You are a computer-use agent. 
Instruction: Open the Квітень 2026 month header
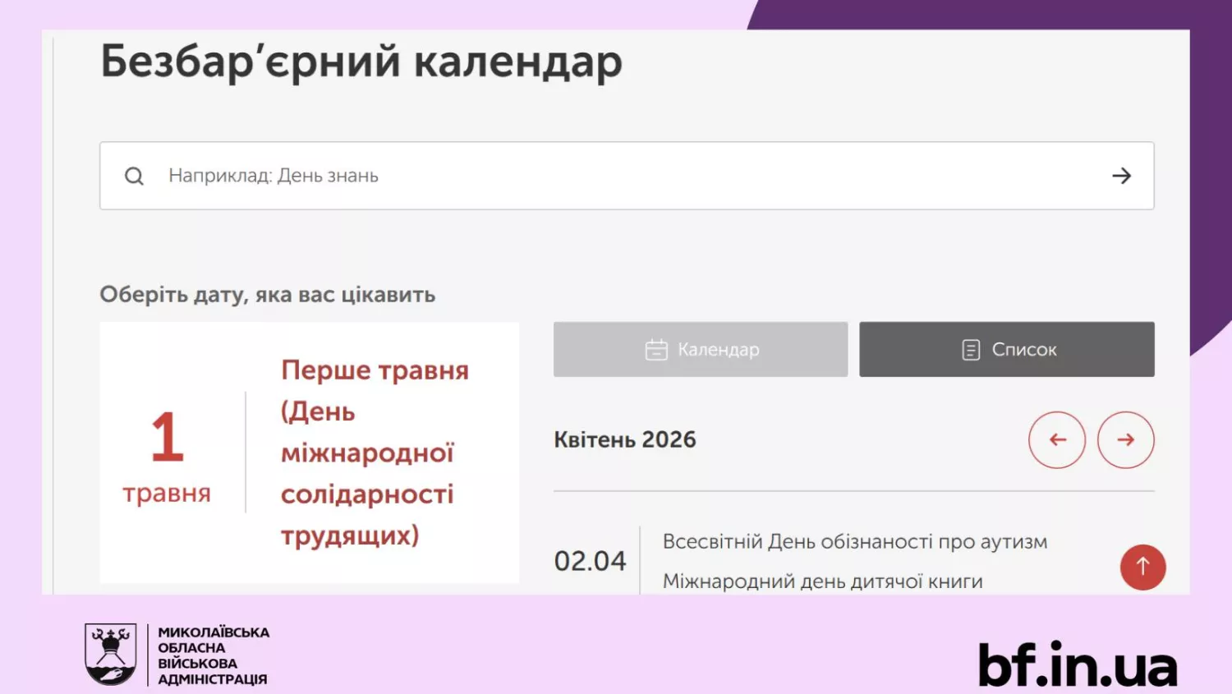(x=625, y=439)
